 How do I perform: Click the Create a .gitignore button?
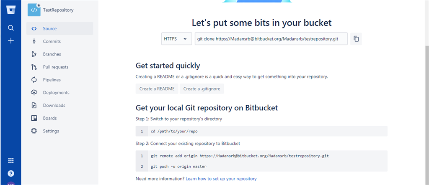tap(202, 89)
